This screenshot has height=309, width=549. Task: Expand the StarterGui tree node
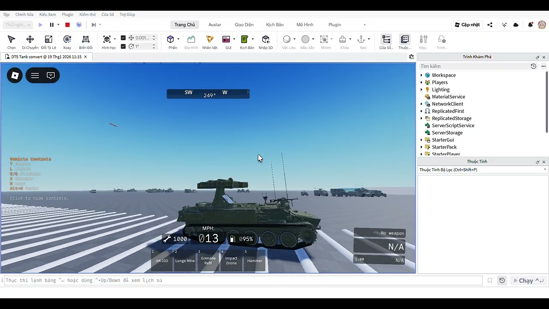point(421,140)
